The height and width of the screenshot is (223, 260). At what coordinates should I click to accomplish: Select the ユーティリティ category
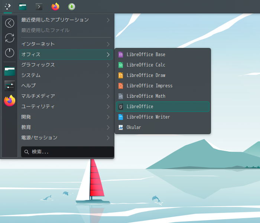click(66, 107)
